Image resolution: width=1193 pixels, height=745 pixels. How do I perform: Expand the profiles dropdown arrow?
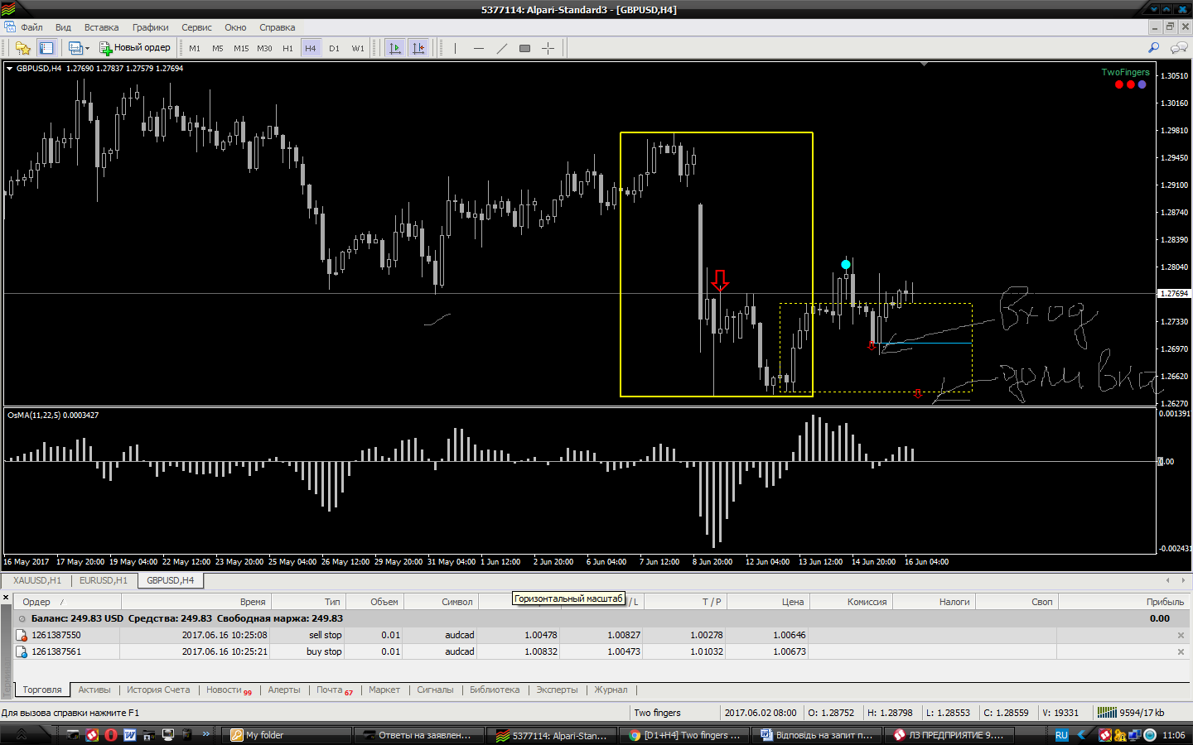pyautogui.click(x=88, y=48)
